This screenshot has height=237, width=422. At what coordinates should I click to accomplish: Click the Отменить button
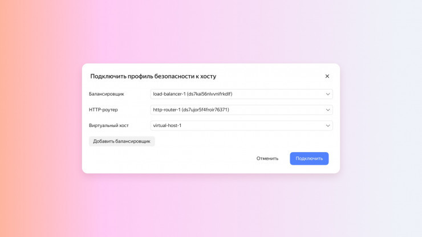pos(267,158)
